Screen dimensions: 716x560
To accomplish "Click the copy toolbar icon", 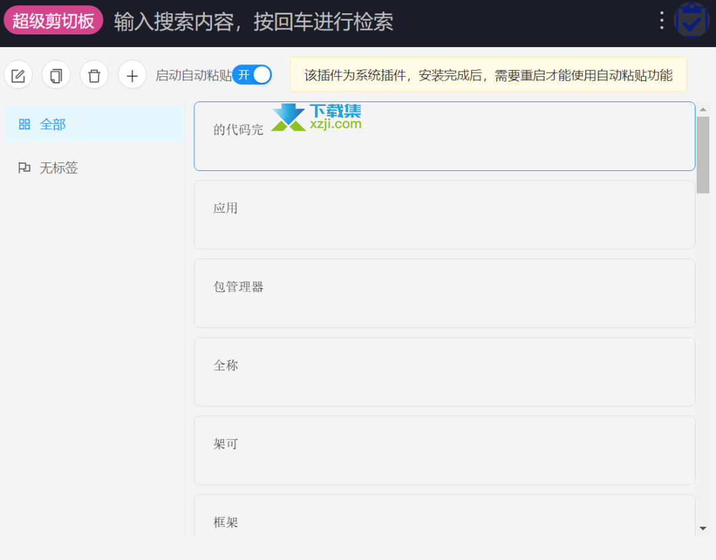I will click(x=56, y=75).
